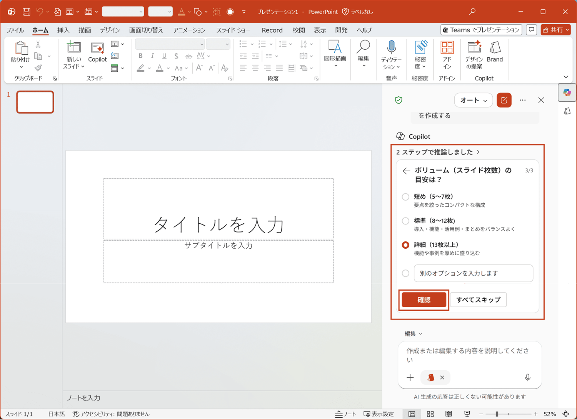Open Copilot pane more options (…)
The width and height of the screenshot is (577, 420).
point(522,100)
